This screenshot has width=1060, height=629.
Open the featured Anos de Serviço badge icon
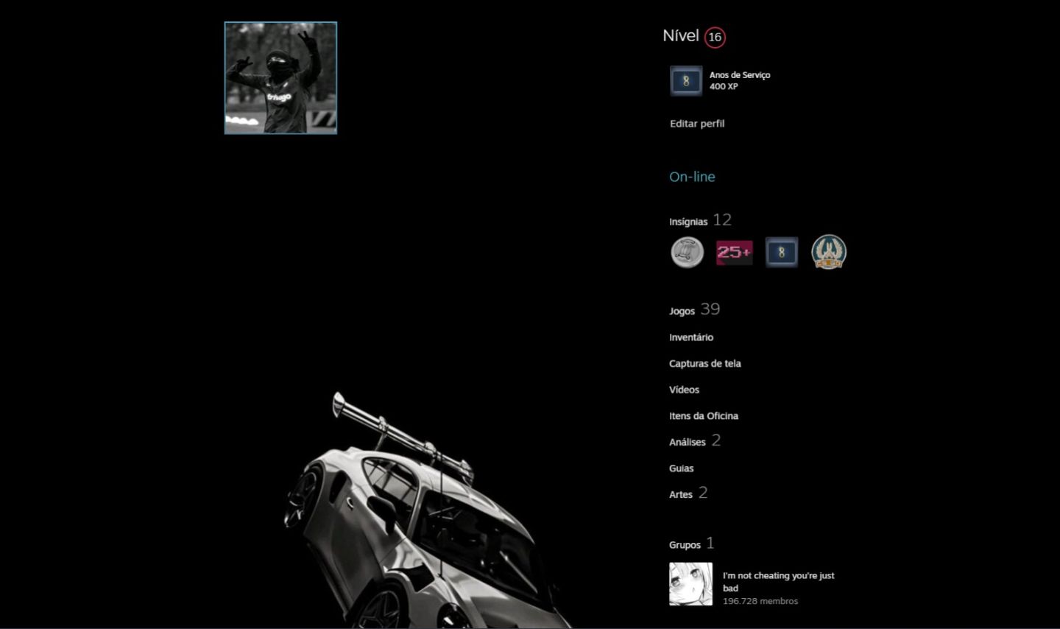(x=686, y=81)
